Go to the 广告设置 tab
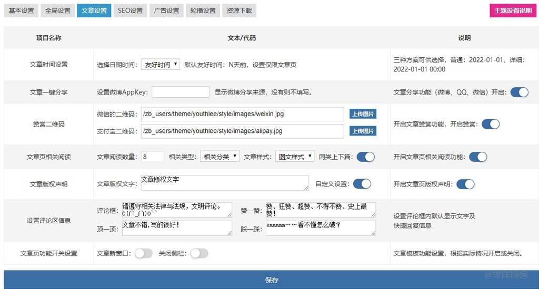 tap(166, 11)
